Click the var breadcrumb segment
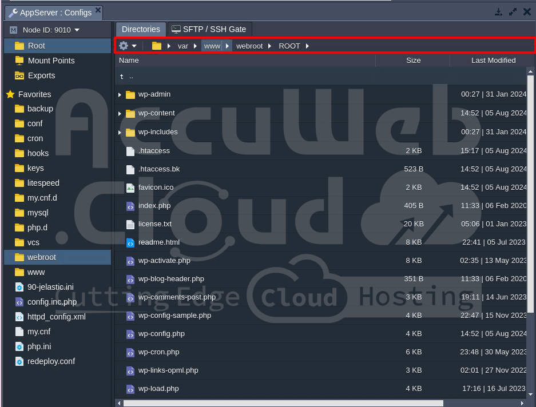Screen dimensions: 536x407 click(182, 46)
